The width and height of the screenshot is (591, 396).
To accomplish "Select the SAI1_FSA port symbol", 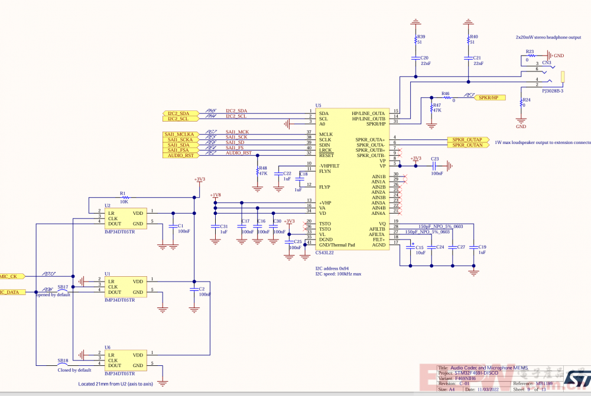I will (x=181, y=150).
